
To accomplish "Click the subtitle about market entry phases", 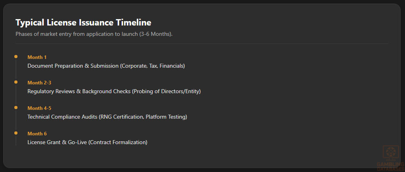I will (x=94, y=34).
